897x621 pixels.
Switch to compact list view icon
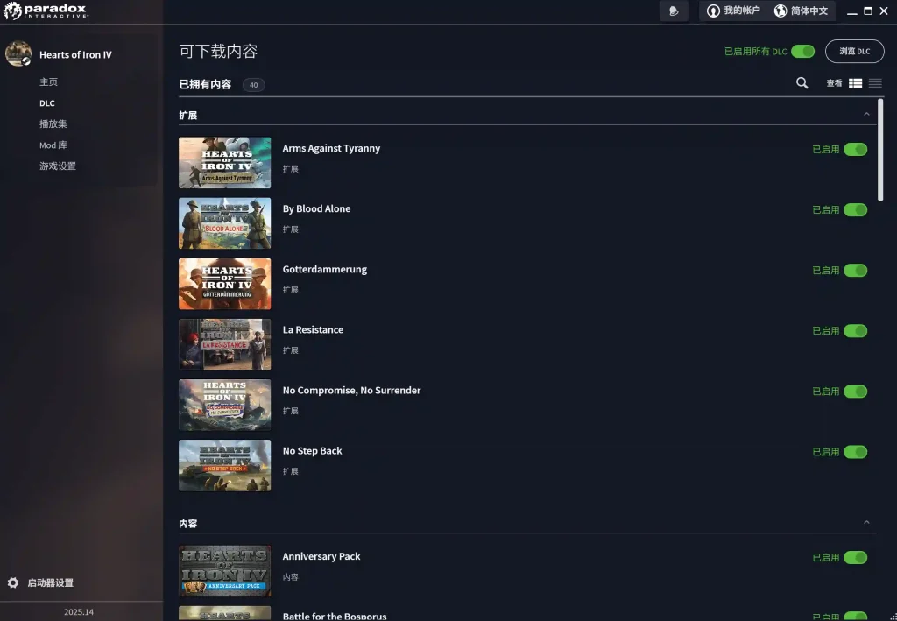click(x=875, y=83)
